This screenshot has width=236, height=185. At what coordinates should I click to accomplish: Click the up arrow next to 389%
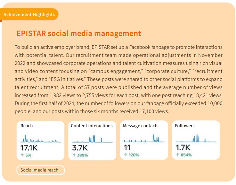point(74,155)
